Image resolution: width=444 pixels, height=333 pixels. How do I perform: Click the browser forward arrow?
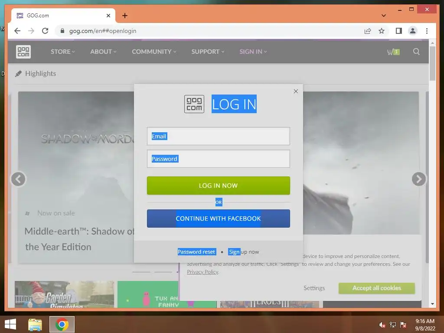tap(31, 31)
